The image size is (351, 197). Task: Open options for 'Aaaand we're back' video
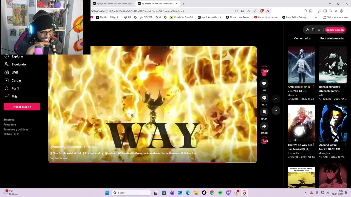[345, 145]
